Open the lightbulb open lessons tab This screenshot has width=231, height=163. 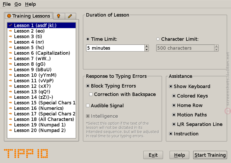pos(59,16)
